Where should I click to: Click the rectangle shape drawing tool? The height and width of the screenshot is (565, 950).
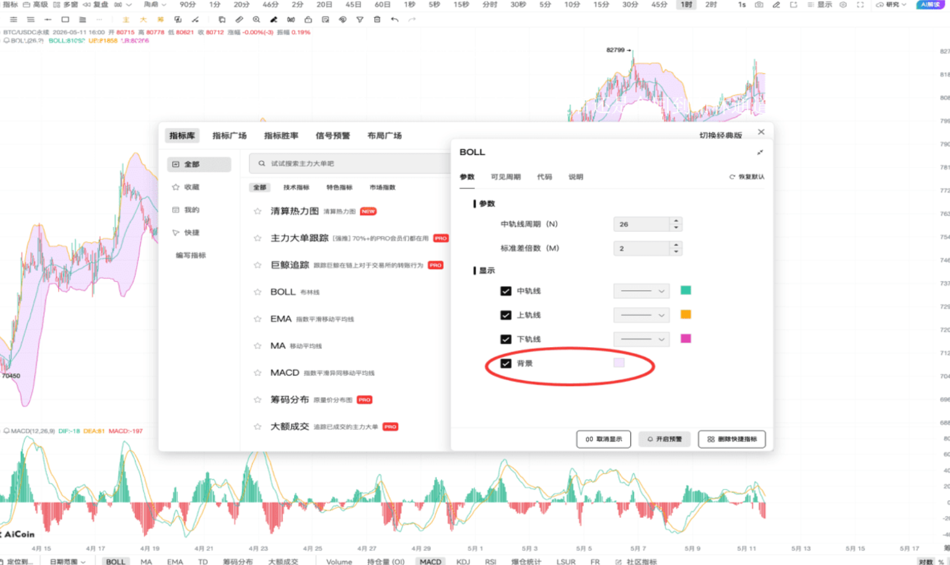(x=65, y=19)
